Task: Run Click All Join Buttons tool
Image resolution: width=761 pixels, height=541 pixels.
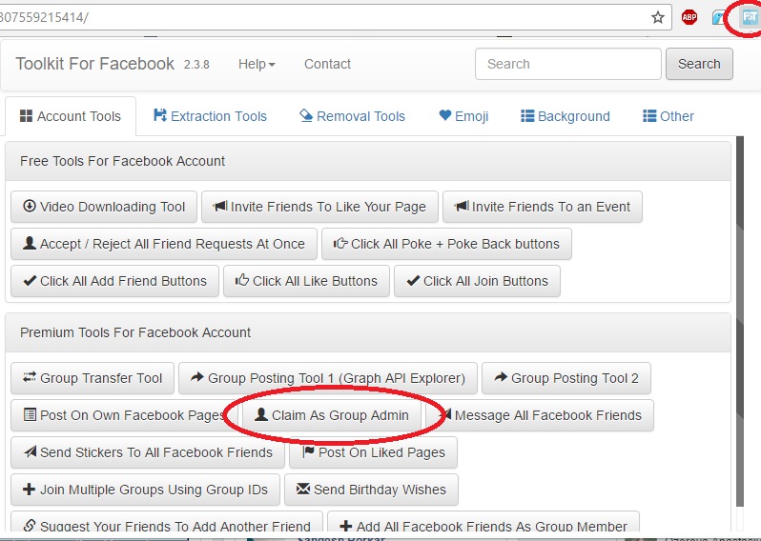Action: pyautogui.click(x=477, y=281)
